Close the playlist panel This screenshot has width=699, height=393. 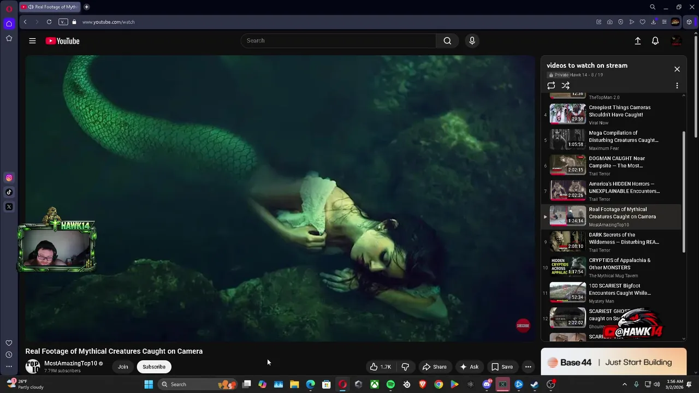(x=677, y=69)
